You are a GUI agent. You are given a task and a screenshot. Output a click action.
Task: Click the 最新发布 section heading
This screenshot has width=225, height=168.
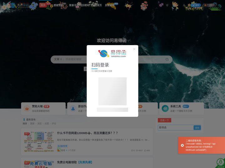(31, 119)
